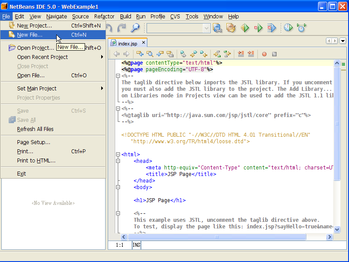Toggle the INS insert mode indicator
Screen dimensions: 349x262
coord(137,245)
